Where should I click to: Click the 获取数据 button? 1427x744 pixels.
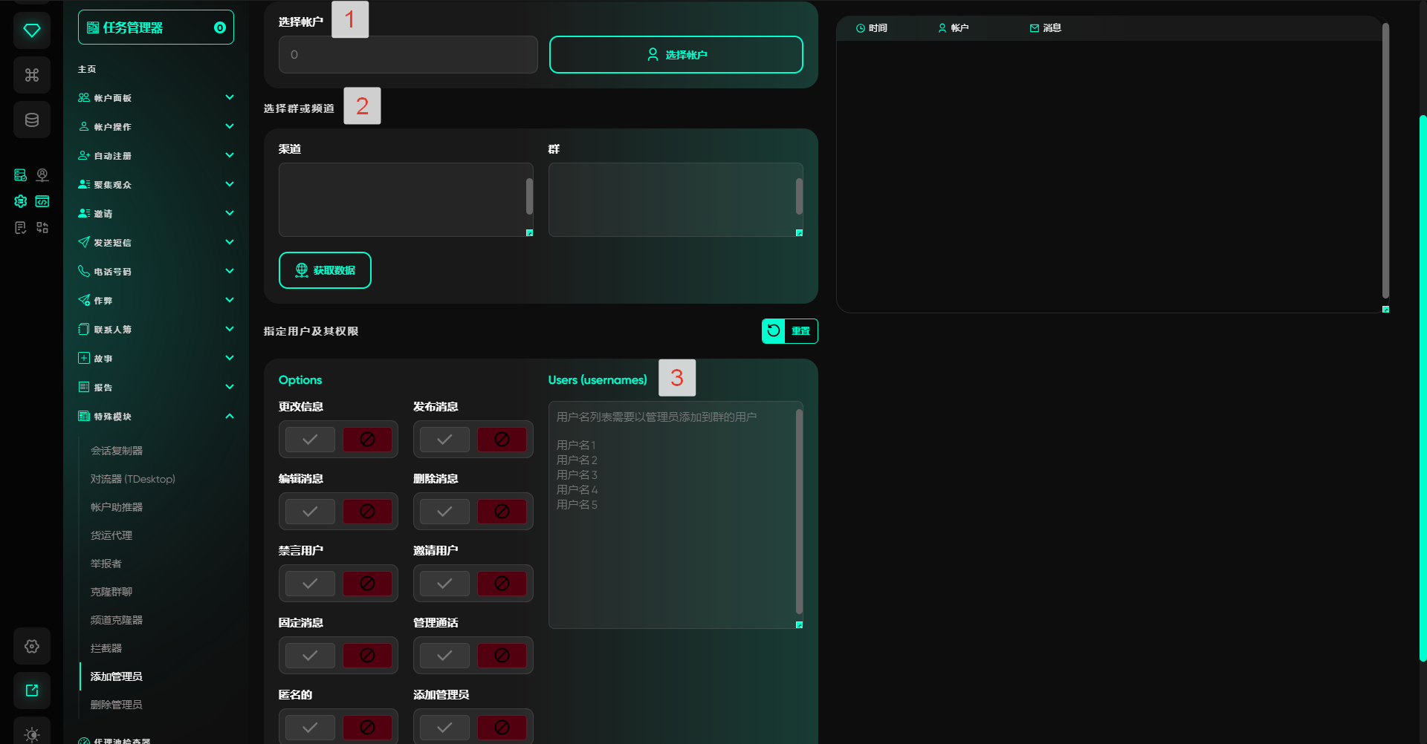point(325,270)
